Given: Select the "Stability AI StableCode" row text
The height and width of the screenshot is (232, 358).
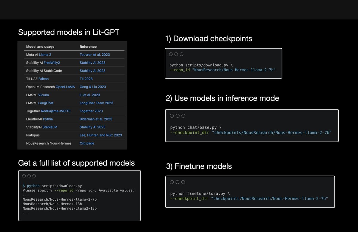Looking at the screenshot, I should pyautogui.click(x=44, y=71).
